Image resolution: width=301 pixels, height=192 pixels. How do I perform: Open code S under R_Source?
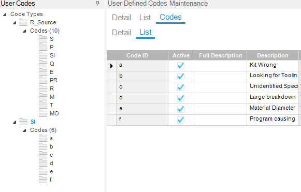(x=52, y=39)
